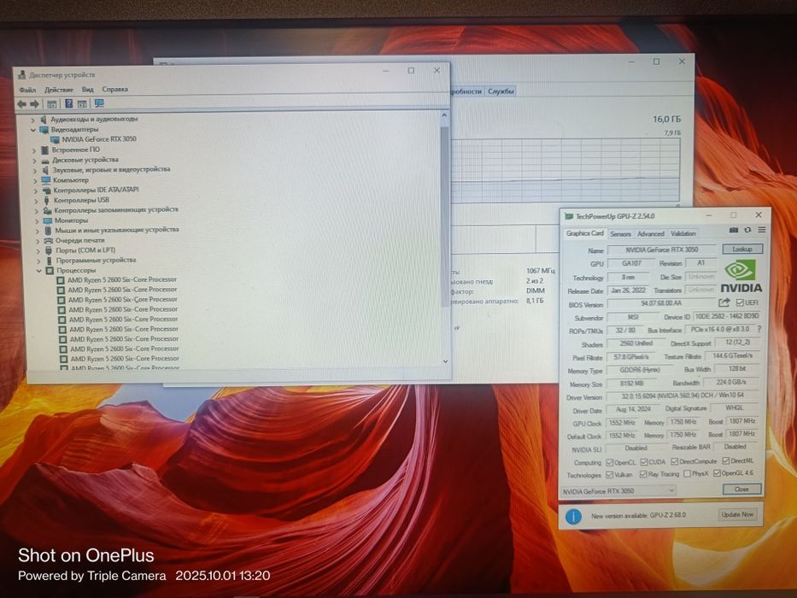
Task: Toggle the OpenCL checkbox
Action: tap(609, 462)
